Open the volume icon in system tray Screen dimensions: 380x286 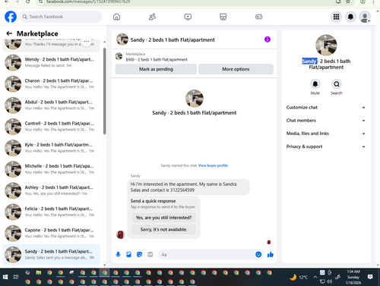[x=329, y=281]
